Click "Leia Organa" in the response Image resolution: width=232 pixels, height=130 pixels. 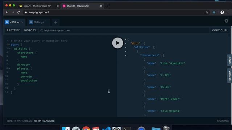(x=170, y=111)
